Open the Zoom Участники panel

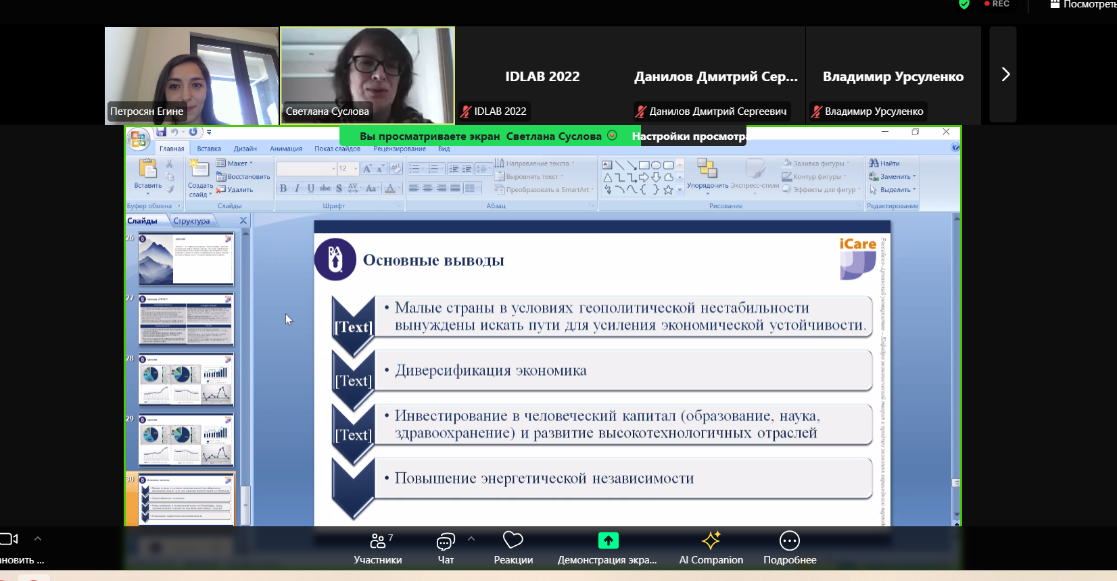377,548
